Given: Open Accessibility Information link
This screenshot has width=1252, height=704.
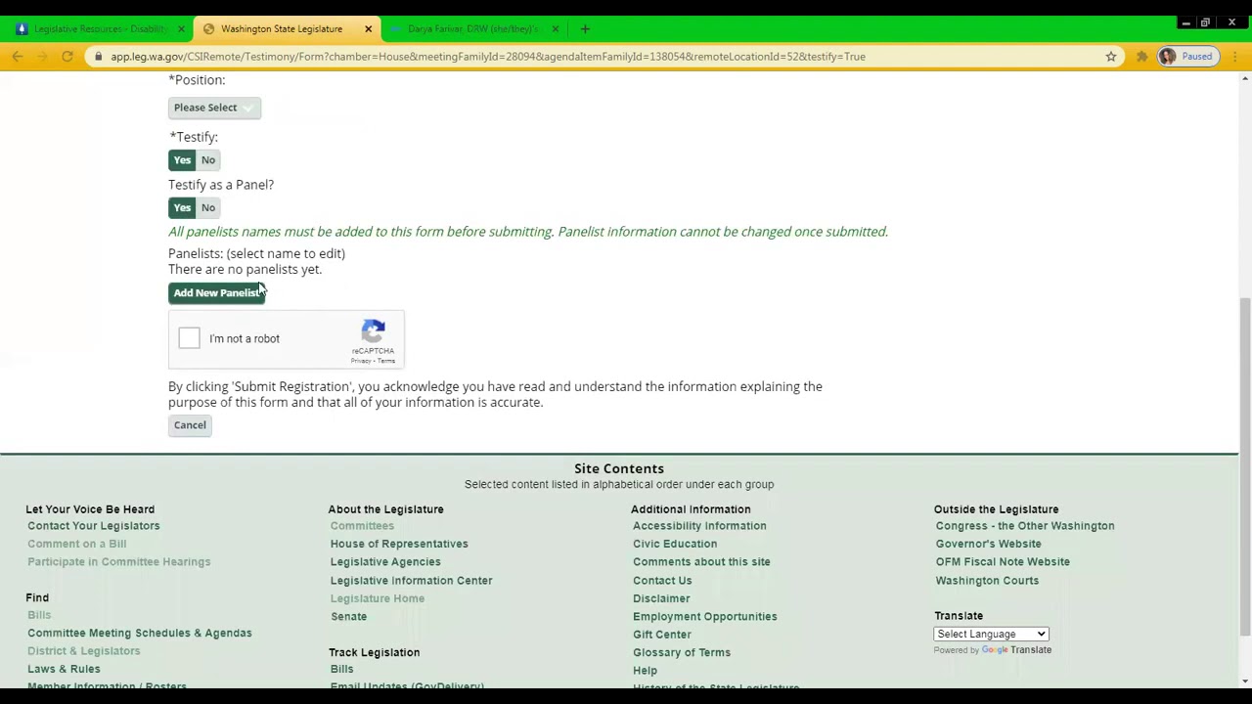Looking at the screenshot, I should click(699, 526).
